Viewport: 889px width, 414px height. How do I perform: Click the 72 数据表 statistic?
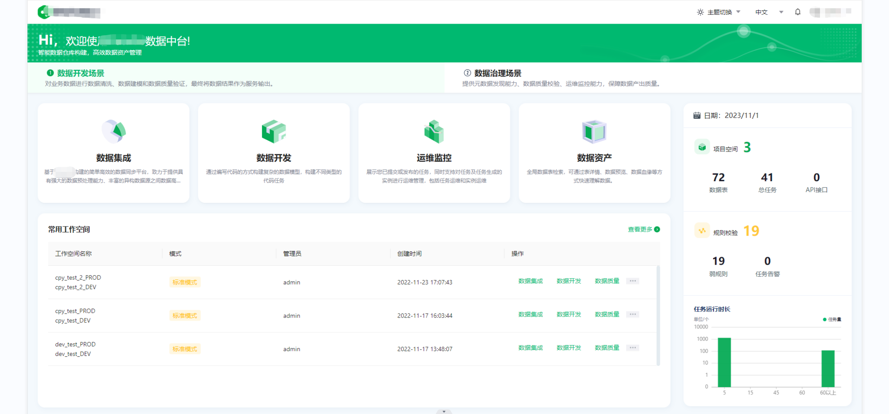(718, 183)
